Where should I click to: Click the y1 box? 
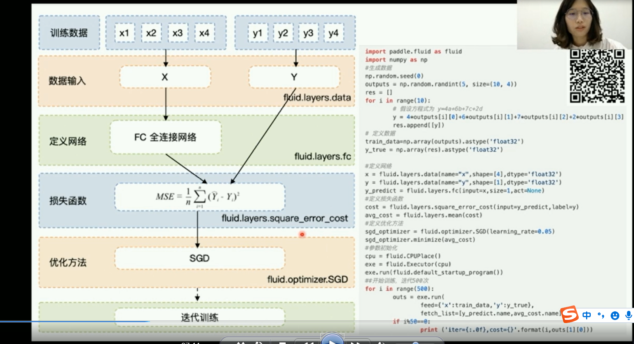[x=258, y=33]
